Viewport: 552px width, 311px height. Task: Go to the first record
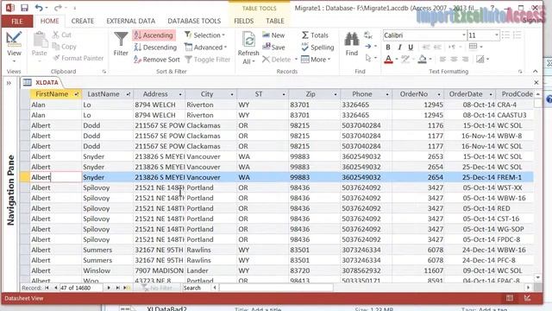(x=47, y=288)
